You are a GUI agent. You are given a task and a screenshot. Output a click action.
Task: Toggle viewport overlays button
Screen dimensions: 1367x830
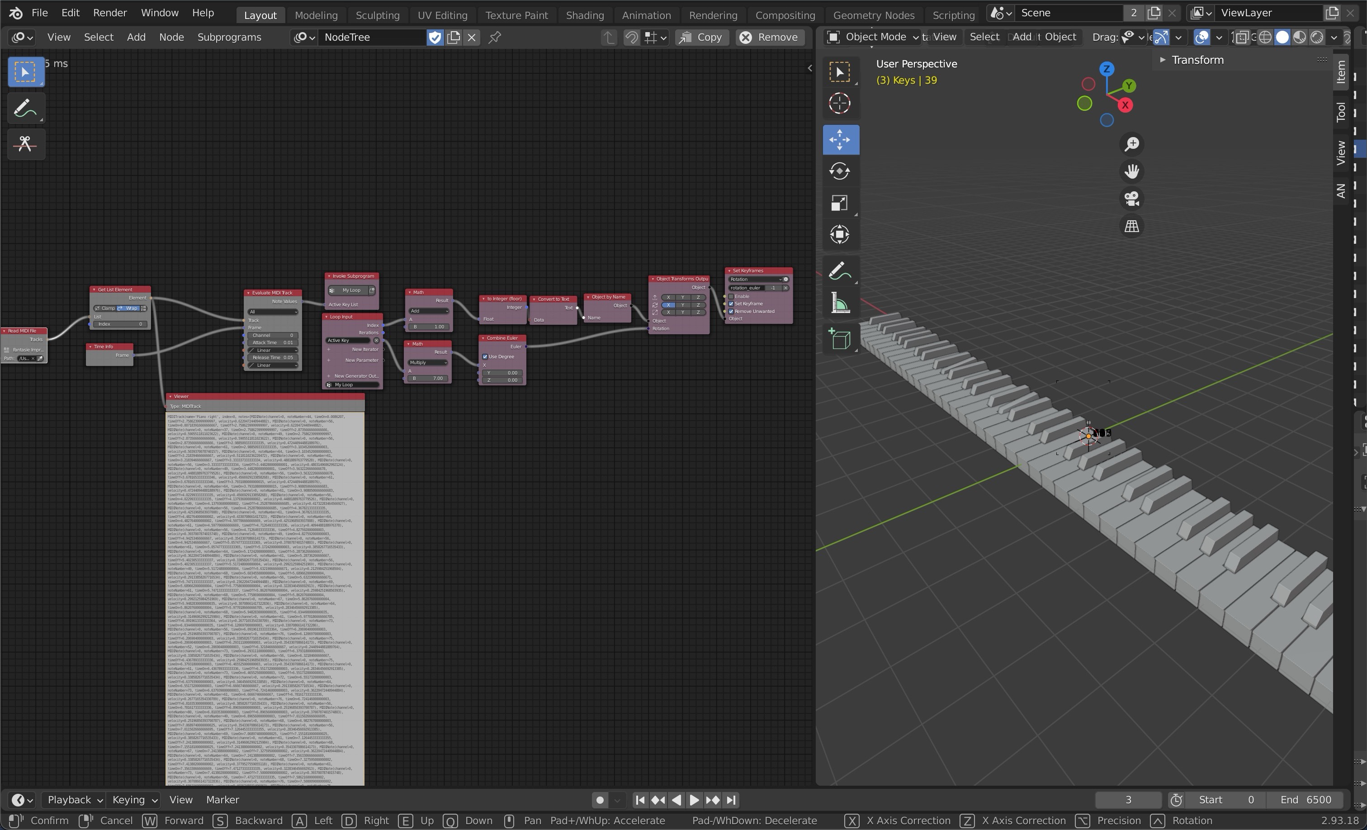1201,37
